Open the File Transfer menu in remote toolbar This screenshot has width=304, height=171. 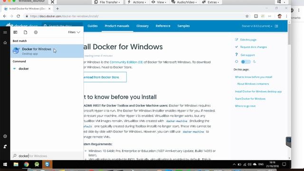pyautogui.click(x=107, y=2)
